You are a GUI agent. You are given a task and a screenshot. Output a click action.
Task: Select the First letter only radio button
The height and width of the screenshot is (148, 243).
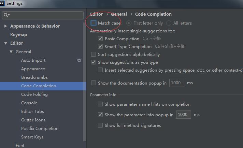tap(129, 23)
